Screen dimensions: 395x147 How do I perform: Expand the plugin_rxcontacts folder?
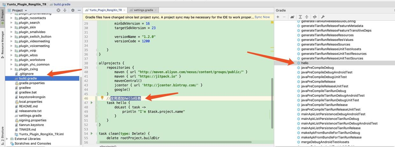click(11, 18)
